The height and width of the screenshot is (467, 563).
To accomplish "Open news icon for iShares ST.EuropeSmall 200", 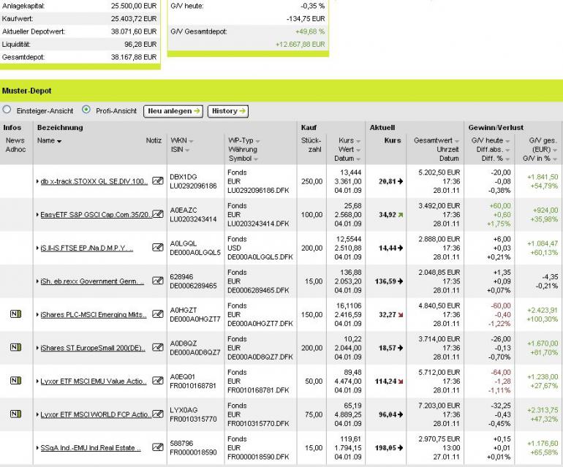I will tap(15, 347).
